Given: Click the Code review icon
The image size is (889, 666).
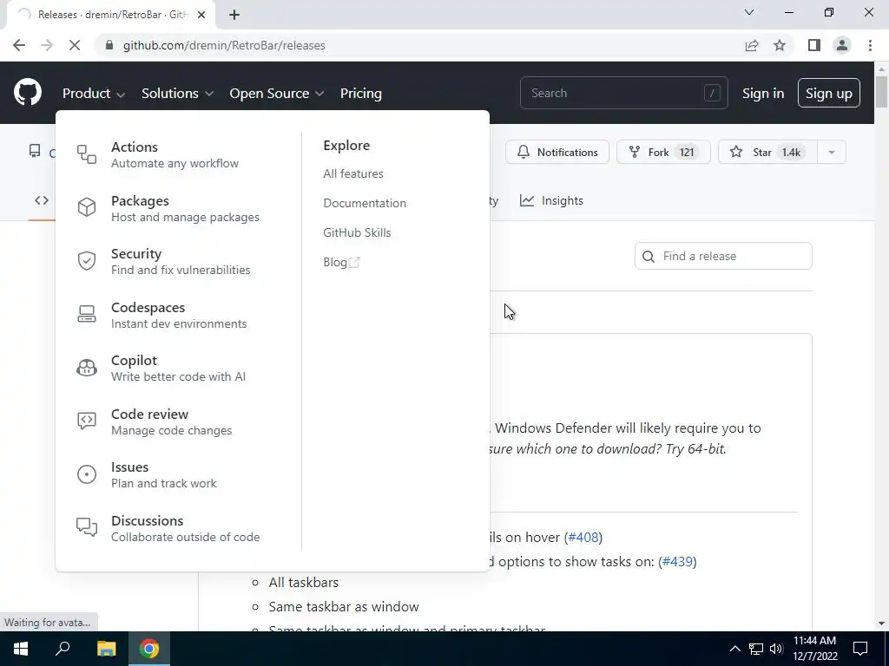Looking at the screenshot, I should coord(87,421).
